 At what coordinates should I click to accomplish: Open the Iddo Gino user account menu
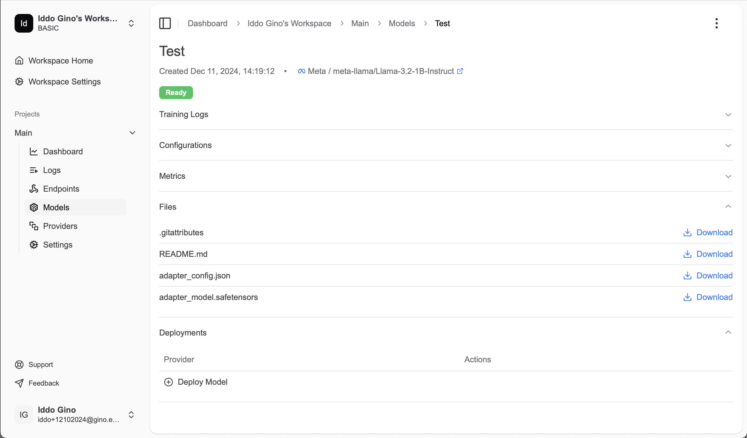(131, 414)
